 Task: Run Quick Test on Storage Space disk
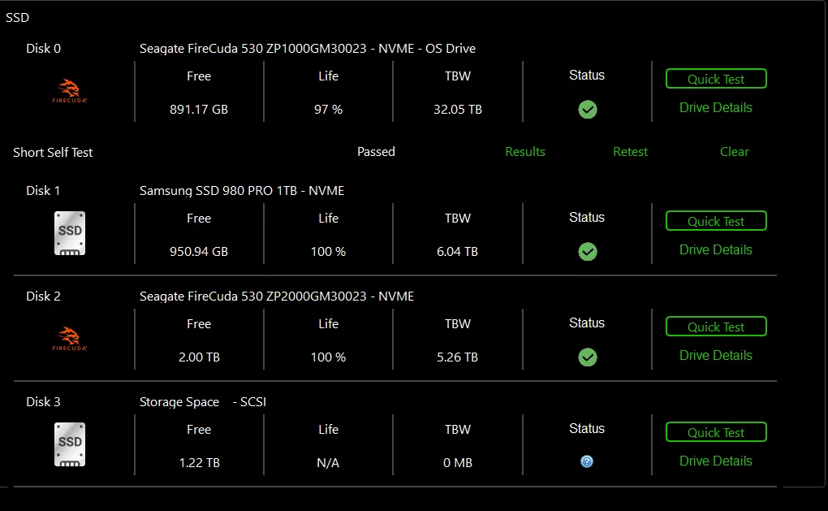pos(716,432)
